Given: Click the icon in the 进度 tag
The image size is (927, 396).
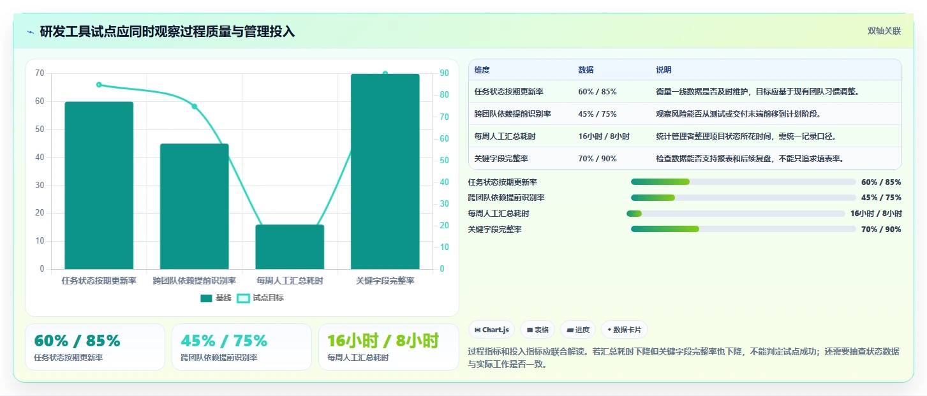Looking at the screenshot, I should click(570, 330).
